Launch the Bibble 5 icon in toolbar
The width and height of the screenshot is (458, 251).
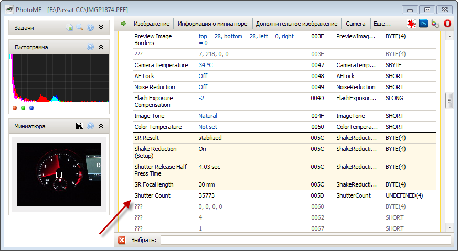click(x=435, y=24)
